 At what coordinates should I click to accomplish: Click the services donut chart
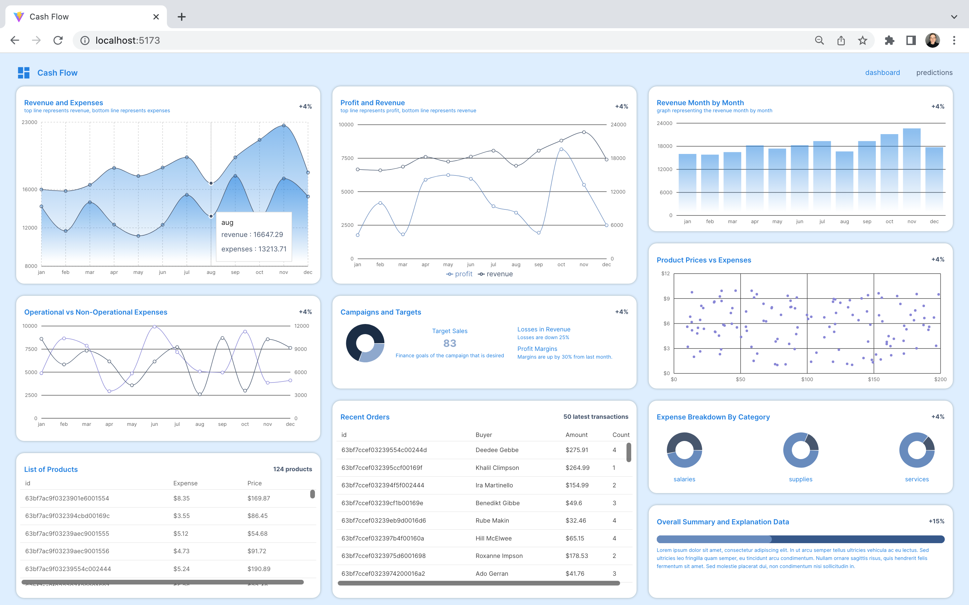point(917,450)
